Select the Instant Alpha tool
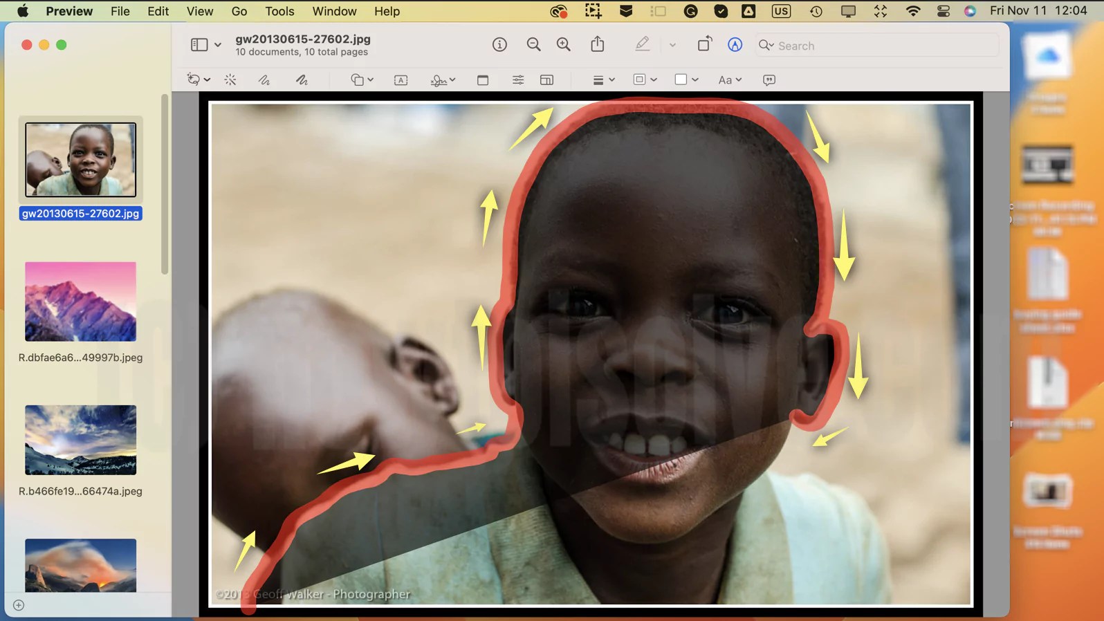1104x621 pixels. 230,80
